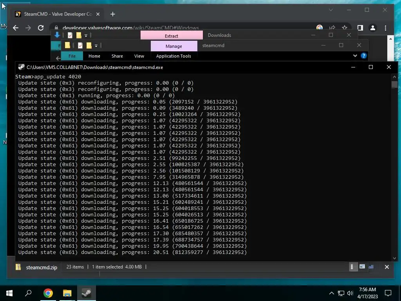Viewport: 401px width, 301px height.
Task: Close the Chrome downloads bar
Action: 387,267
